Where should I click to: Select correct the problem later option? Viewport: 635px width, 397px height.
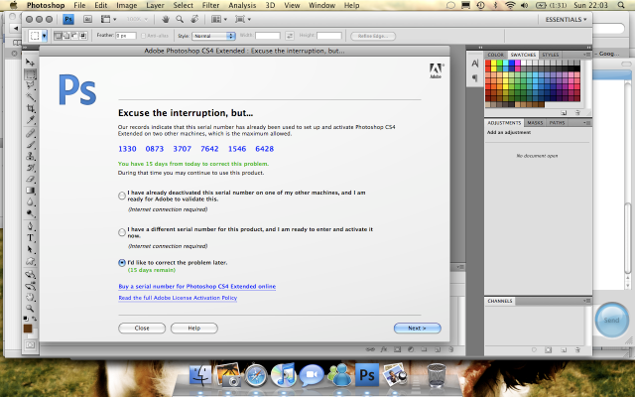[121, 262]
